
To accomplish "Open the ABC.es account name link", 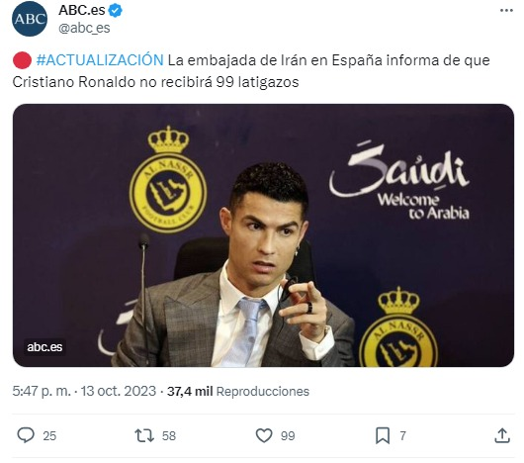I will point(82,10).
